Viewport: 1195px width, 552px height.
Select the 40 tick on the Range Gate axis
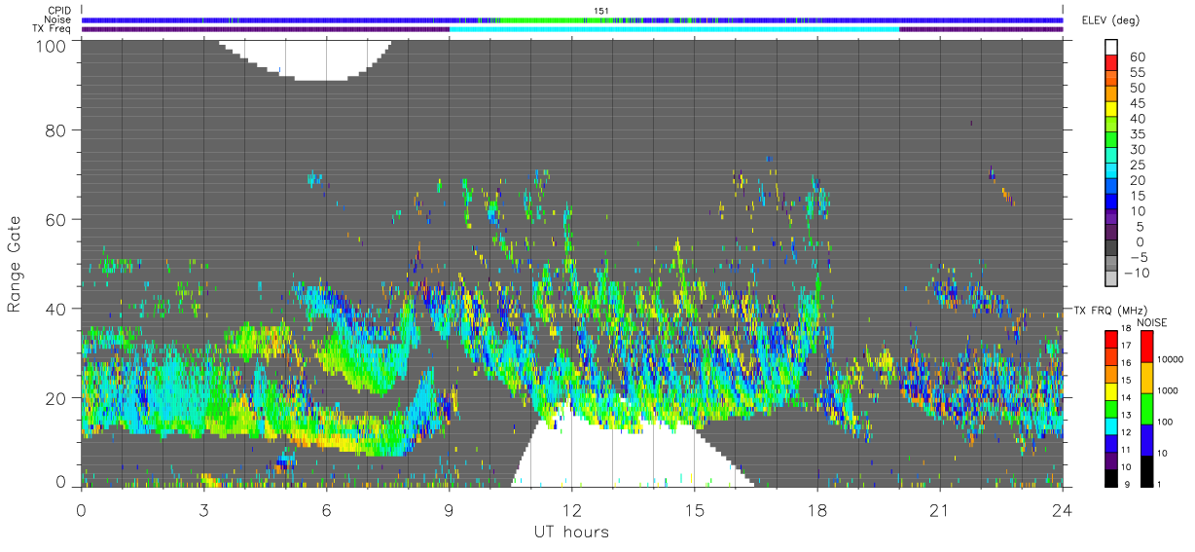(56, 309)
